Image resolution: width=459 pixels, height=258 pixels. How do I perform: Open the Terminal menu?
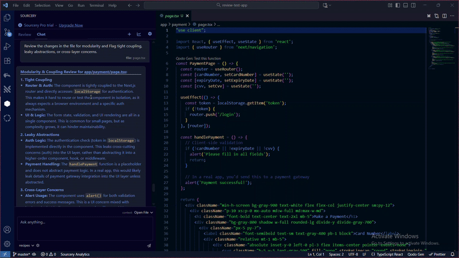click(x=96, y=5)
